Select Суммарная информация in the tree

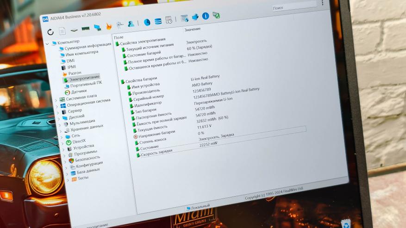88,46
